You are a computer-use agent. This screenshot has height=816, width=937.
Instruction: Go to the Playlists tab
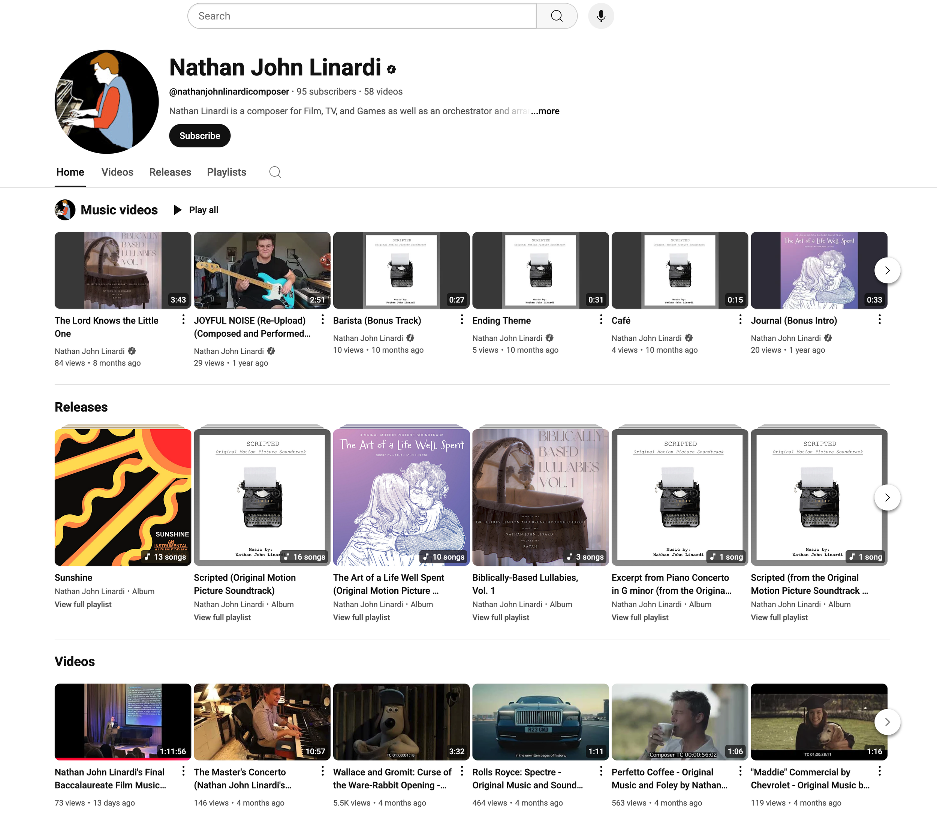(226, 172)
